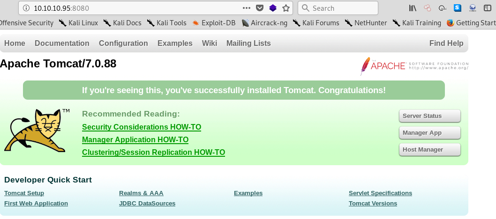This screenshot has width=496, height=219.
Task: Open the Examples link under Developer Quick Start
Action: 248,193
